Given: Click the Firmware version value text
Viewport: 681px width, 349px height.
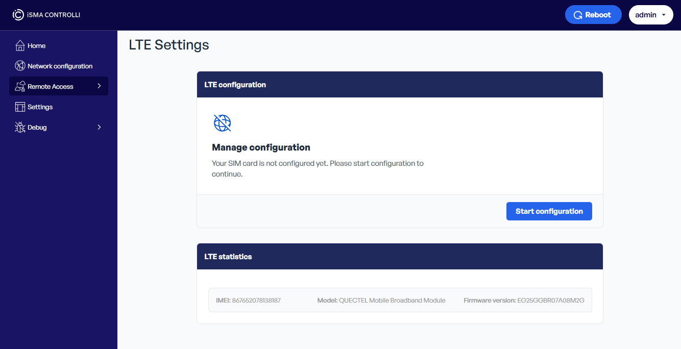Looking at the screenshot, I should click(x=551, y=301).
